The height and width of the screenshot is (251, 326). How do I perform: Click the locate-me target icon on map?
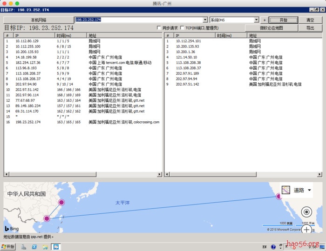[x=306, y=212]
